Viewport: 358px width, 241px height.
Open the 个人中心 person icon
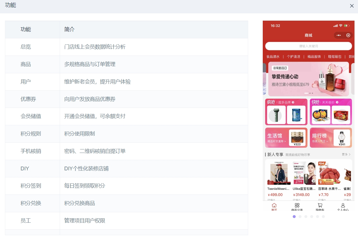click(343, 205)
